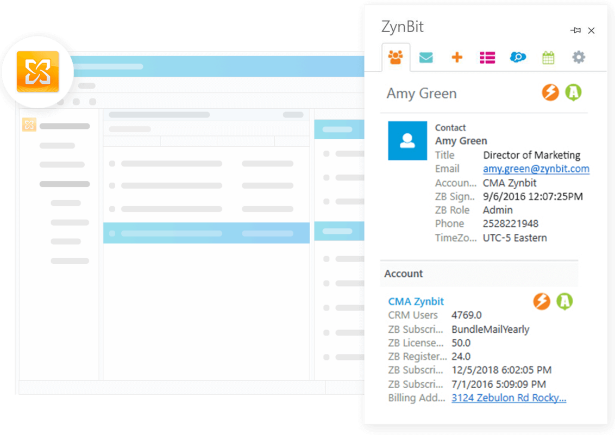Image resolution: width=615 pixels, height=435 pixels.
Task: Close the ZynBit side pane
Action: point(592,30)
